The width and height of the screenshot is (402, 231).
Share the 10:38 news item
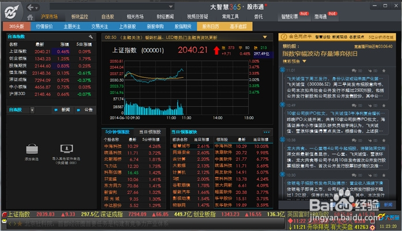coord(370,140)
